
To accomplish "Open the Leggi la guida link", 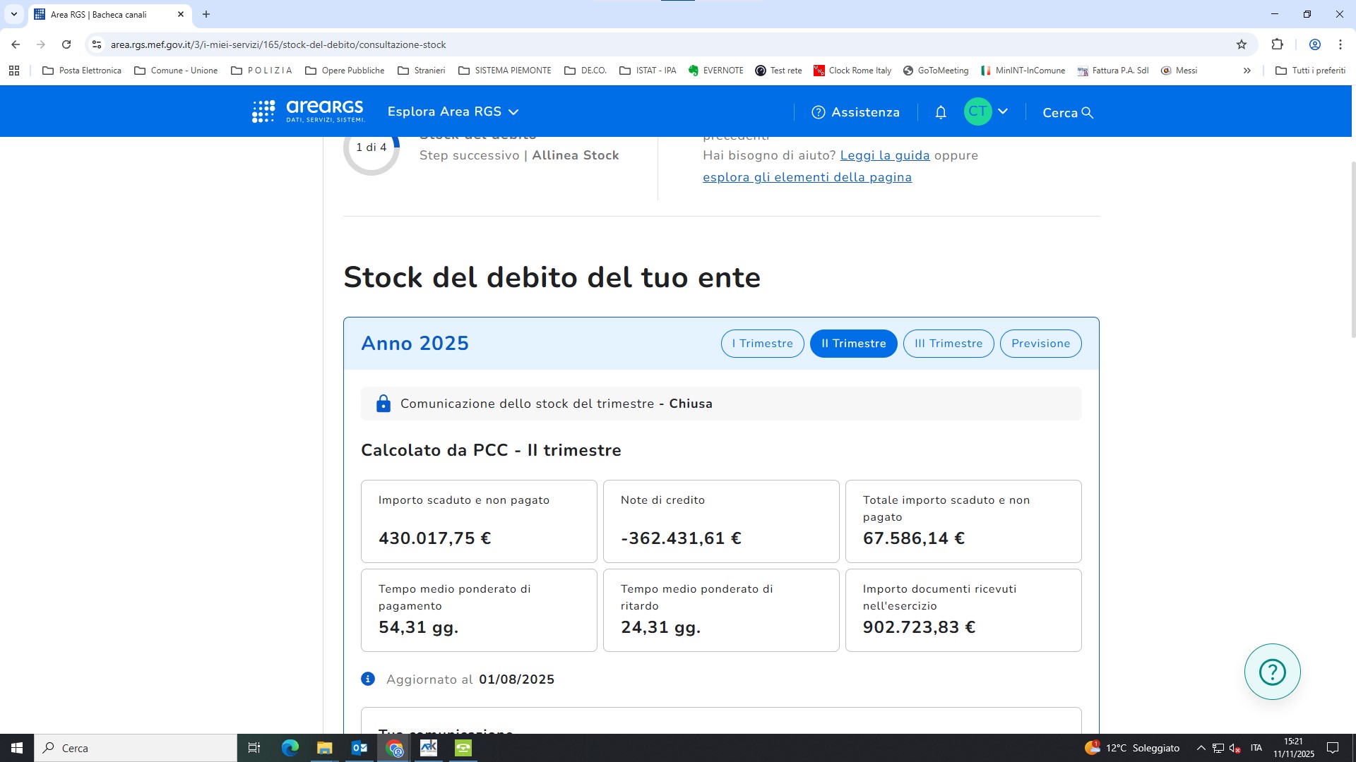I will coord(884,155).
